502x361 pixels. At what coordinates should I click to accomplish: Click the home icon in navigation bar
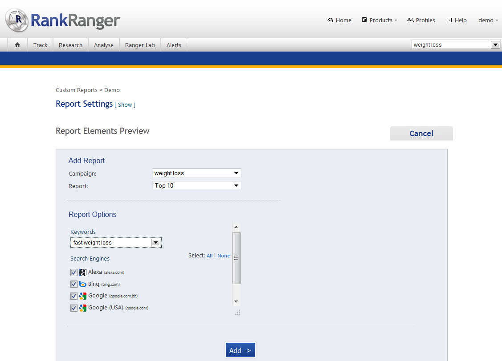coord(17,45)
